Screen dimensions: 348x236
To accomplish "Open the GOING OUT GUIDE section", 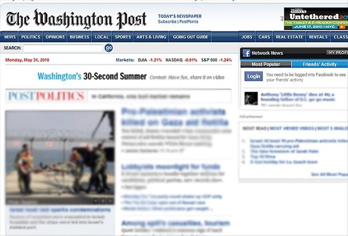I will pyautogui.click(x=191, y=37).
